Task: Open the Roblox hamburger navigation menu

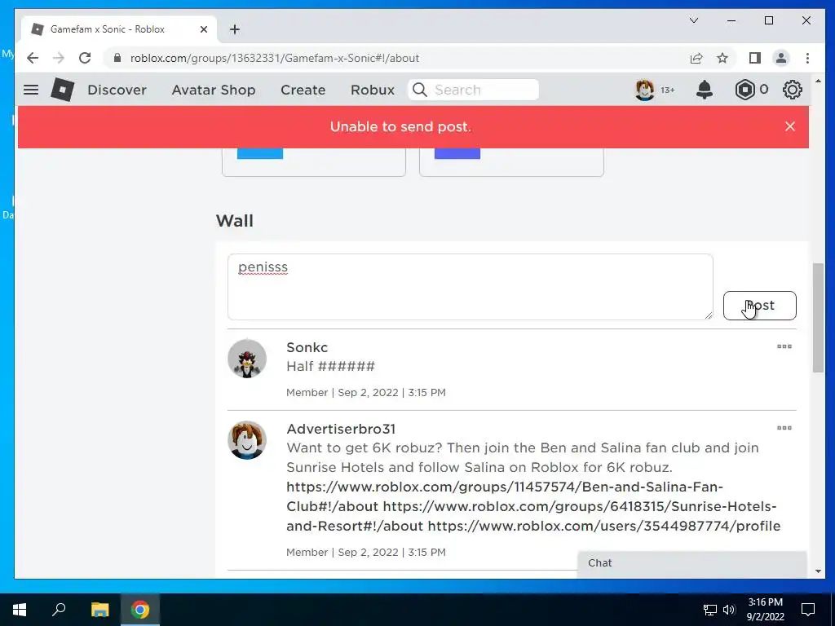Action: click(31, 90)
